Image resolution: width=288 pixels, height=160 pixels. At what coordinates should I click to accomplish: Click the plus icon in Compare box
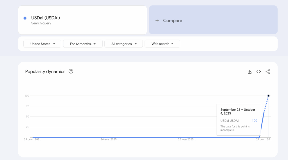(157, 20)
